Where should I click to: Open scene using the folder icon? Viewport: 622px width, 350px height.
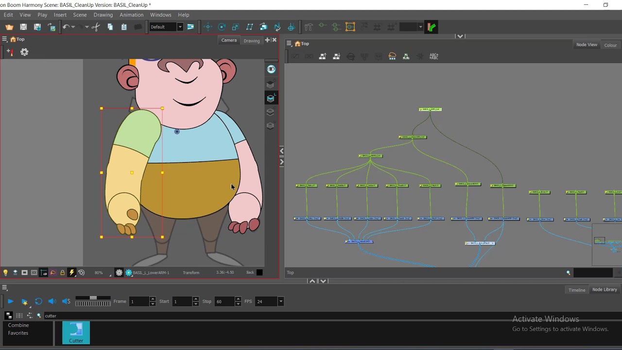(x=9, y=27)
